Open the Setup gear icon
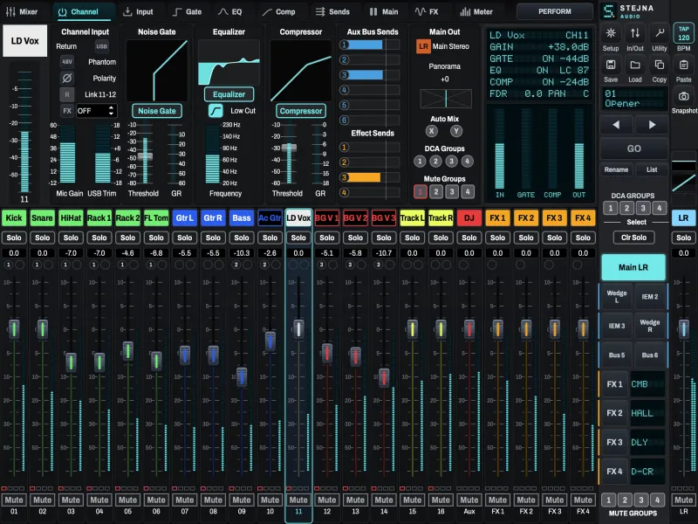The image size is (698, 524). tap(610, 33)
